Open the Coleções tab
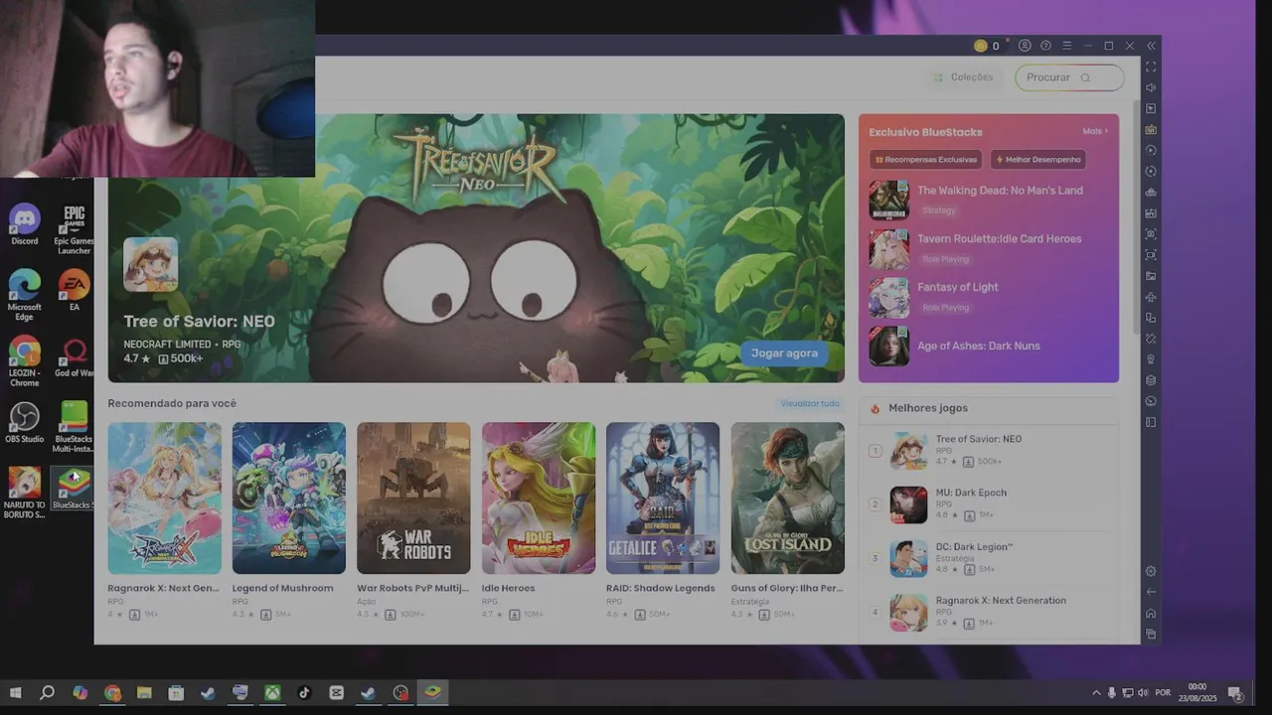The height and width of the screenshot is (715, 1272). [x=963, y=77]
